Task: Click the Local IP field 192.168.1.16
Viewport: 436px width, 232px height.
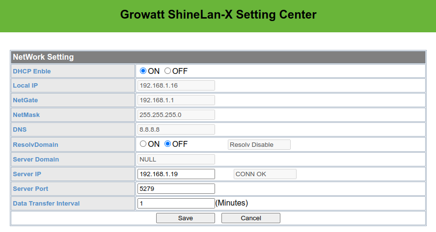Action: pos(176,85)
